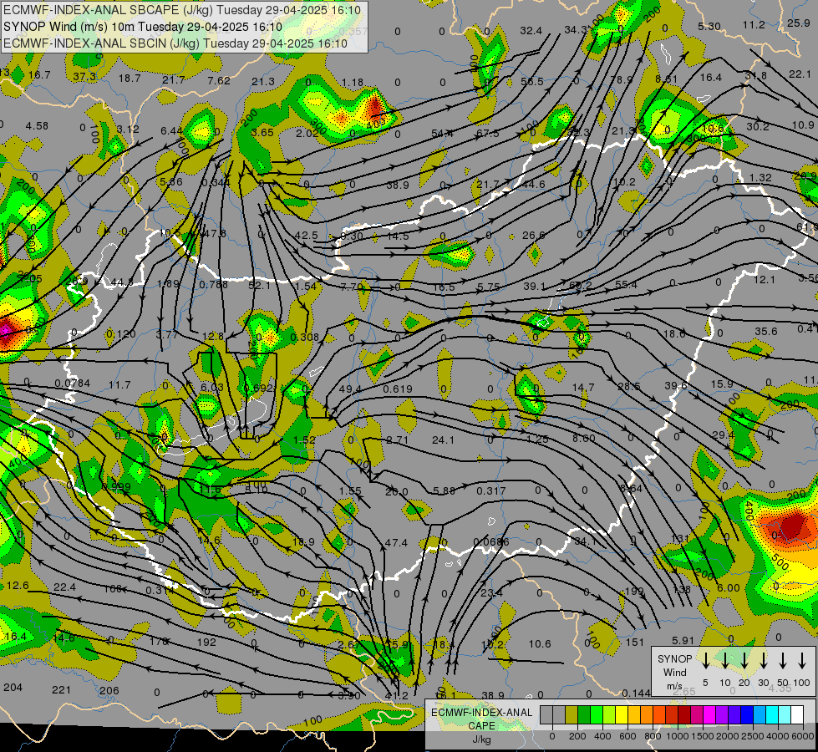Click the map value '60.2'
This screenshot has width=818, height=752.
(581, 285)
